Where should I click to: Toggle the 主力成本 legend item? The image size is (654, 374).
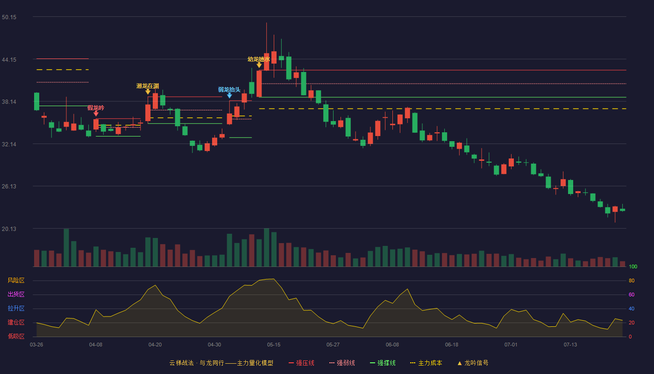426,363
